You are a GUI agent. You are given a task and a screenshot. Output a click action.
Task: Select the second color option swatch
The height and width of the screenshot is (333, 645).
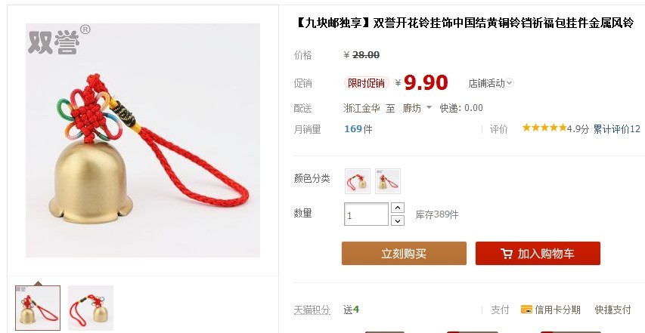(x=387, y=181)
